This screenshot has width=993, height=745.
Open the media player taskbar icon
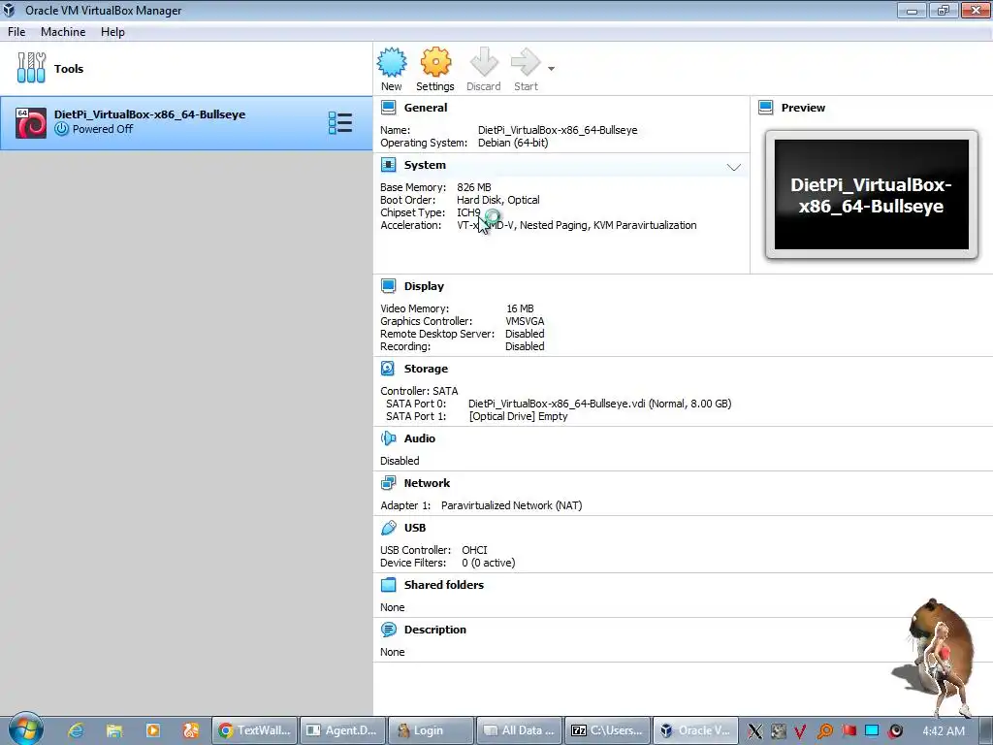tap(152, 730)
